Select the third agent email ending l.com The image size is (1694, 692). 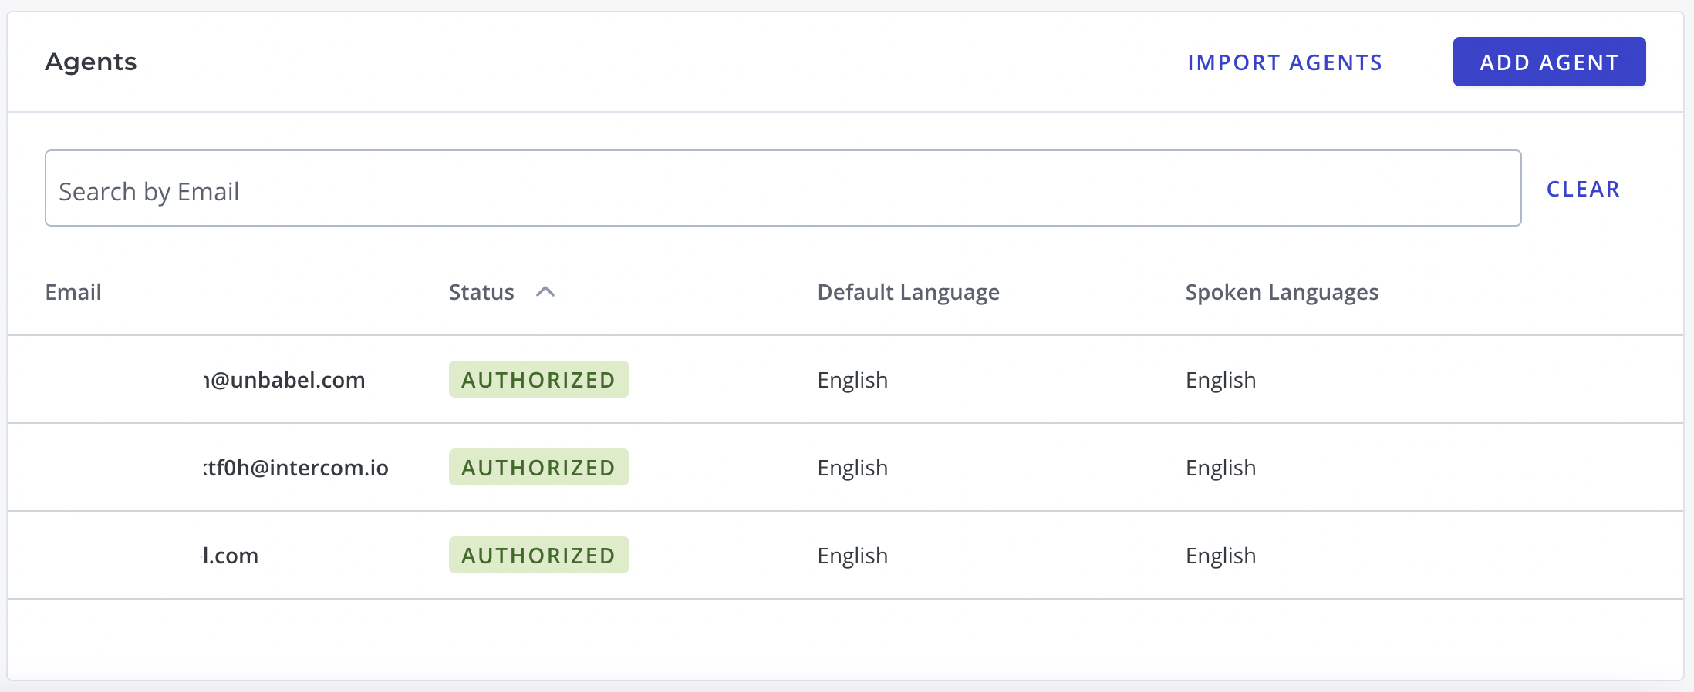pyautogui.click(x=230, y=556)
